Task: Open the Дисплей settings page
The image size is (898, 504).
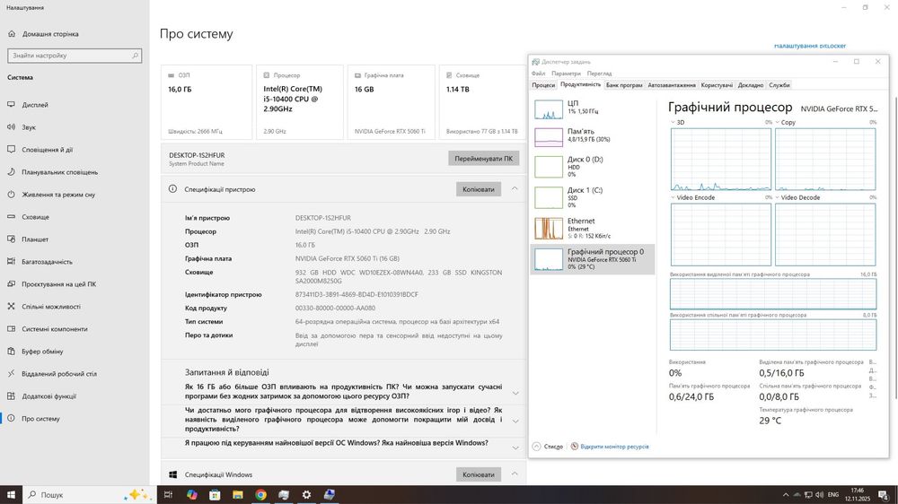Action: pyautogui.click(x=35, y=105)
